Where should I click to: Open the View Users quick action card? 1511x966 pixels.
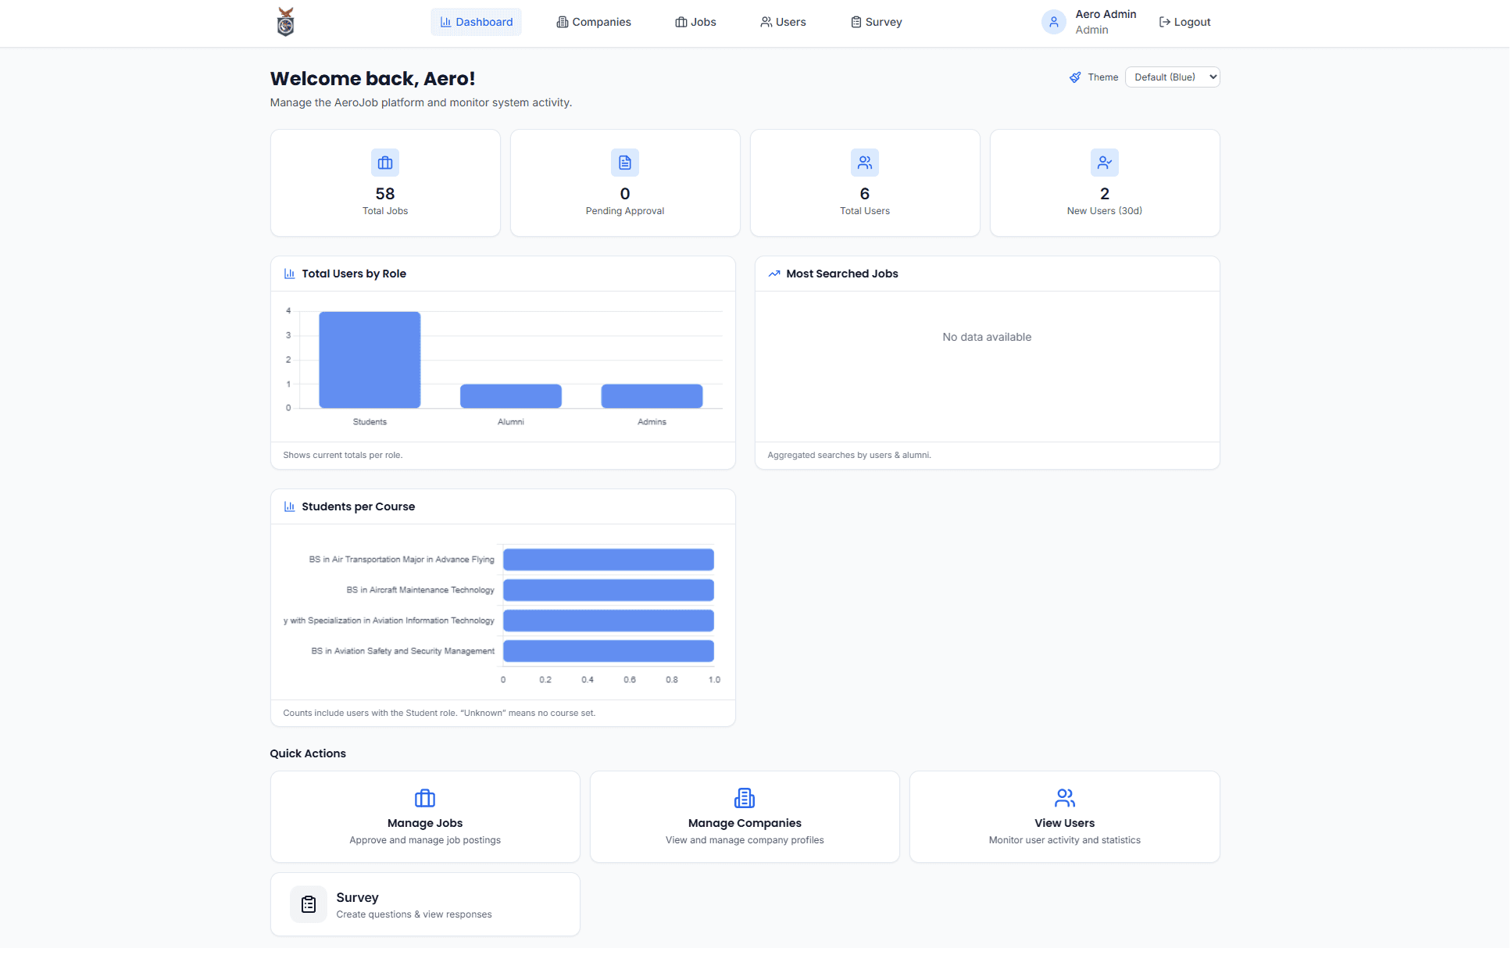1064,817
